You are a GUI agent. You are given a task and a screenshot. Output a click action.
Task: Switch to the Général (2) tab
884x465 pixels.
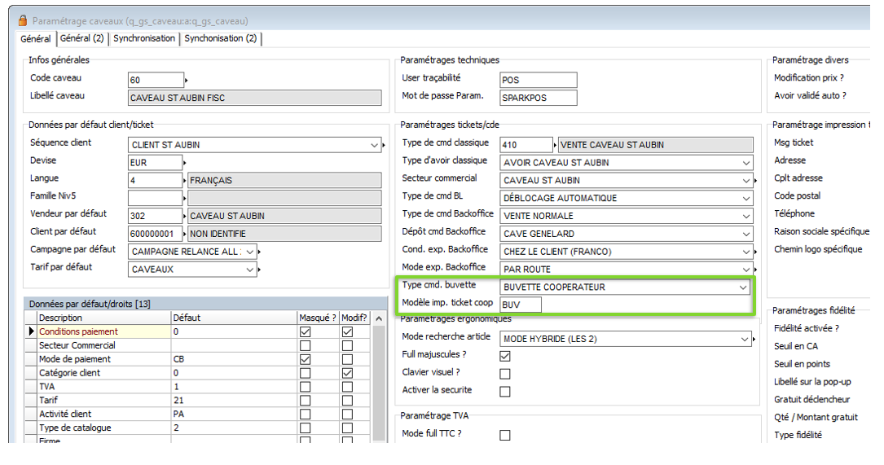click(81, 38)
